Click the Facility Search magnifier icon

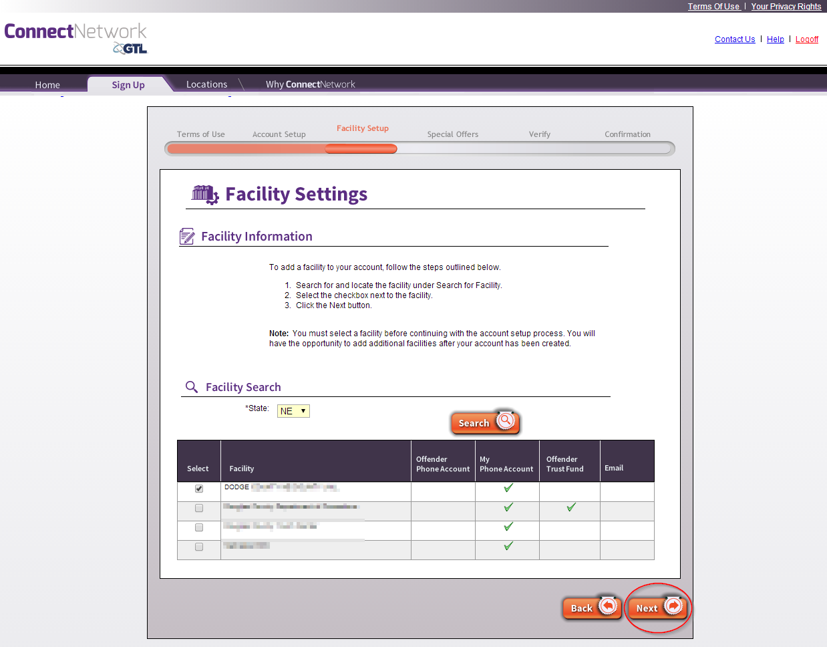[x=192, y=387]
